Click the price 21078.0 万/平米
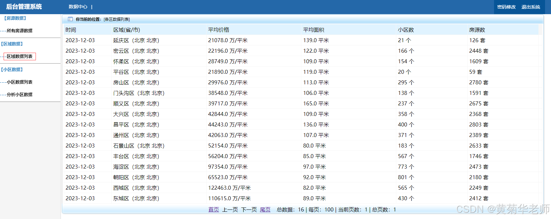Screen dimensions: 551x219 point(228,41)
